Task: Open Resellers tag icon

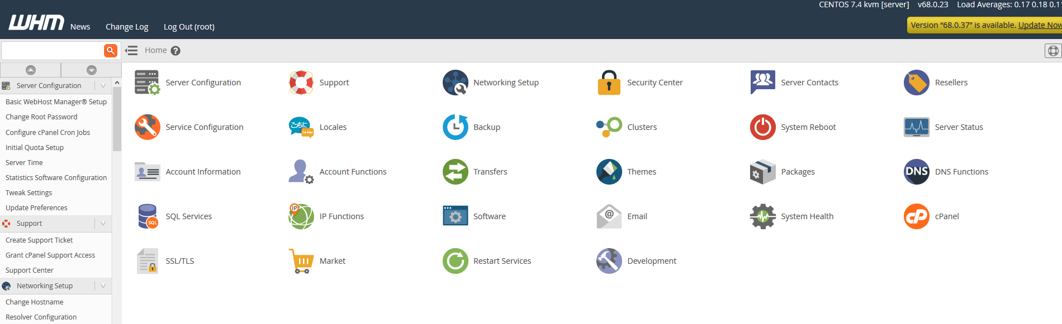Action: pos(917,83)
